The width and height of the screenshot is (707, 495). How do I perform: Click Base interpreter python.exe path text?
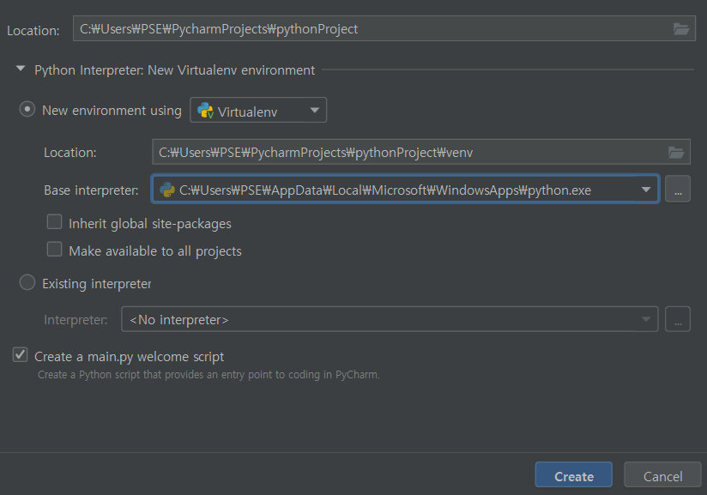pyautogui.click(x=385, y=190)
